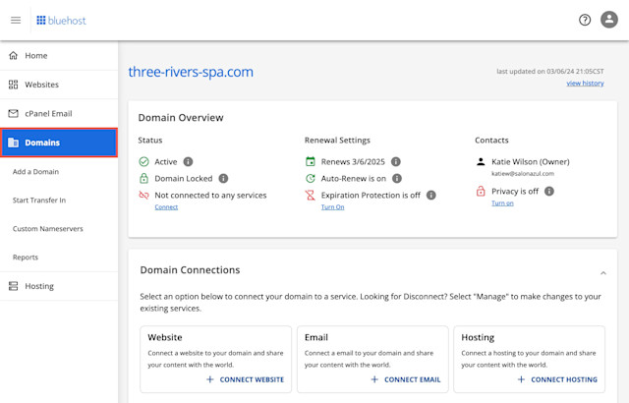The width and height of the screenshot is (629, 403).
Task: Click the red broken-link not connected icon
Action: [143, 195]
